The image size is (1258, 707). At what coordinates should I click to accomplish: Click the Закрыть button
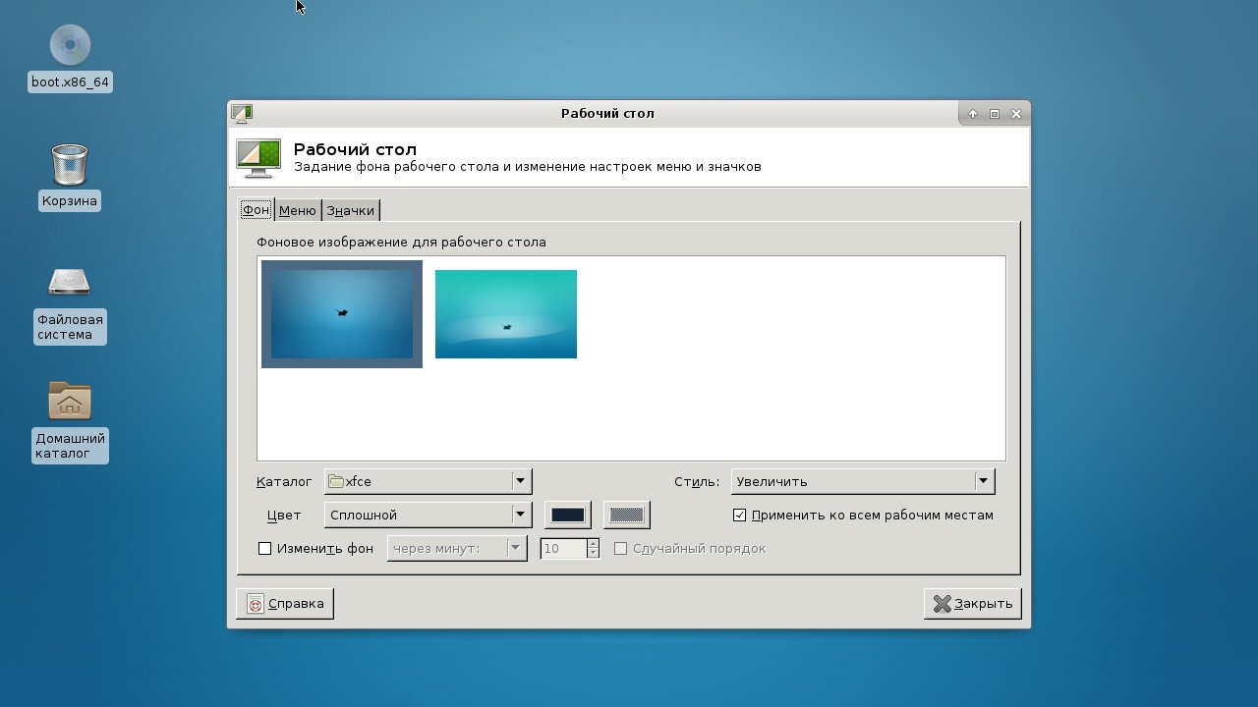click(972, 604)
